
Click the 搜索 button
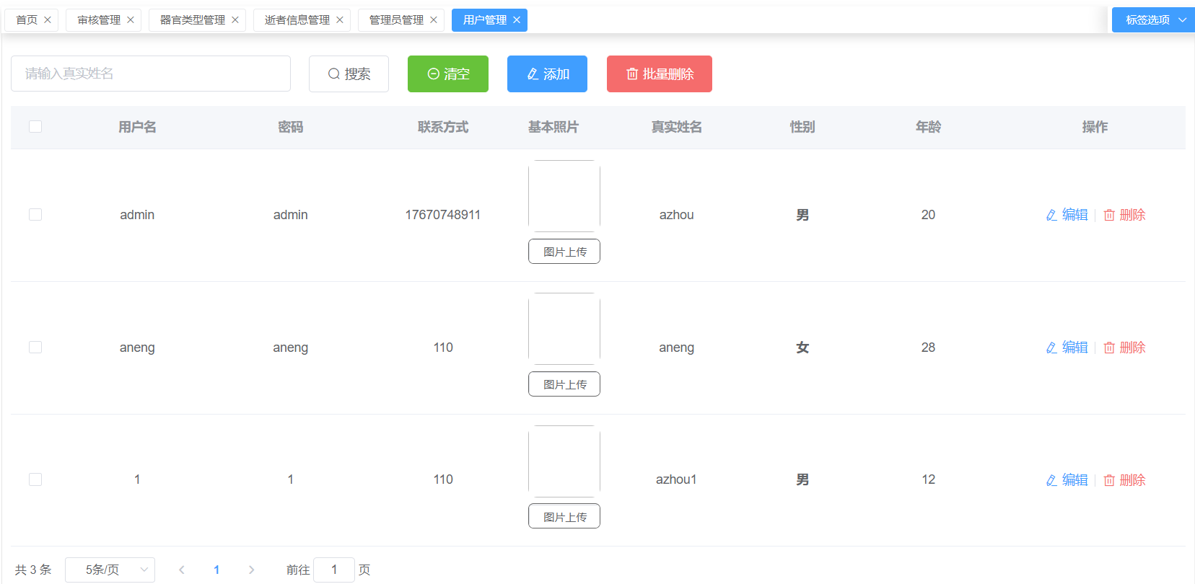[349, 74]
